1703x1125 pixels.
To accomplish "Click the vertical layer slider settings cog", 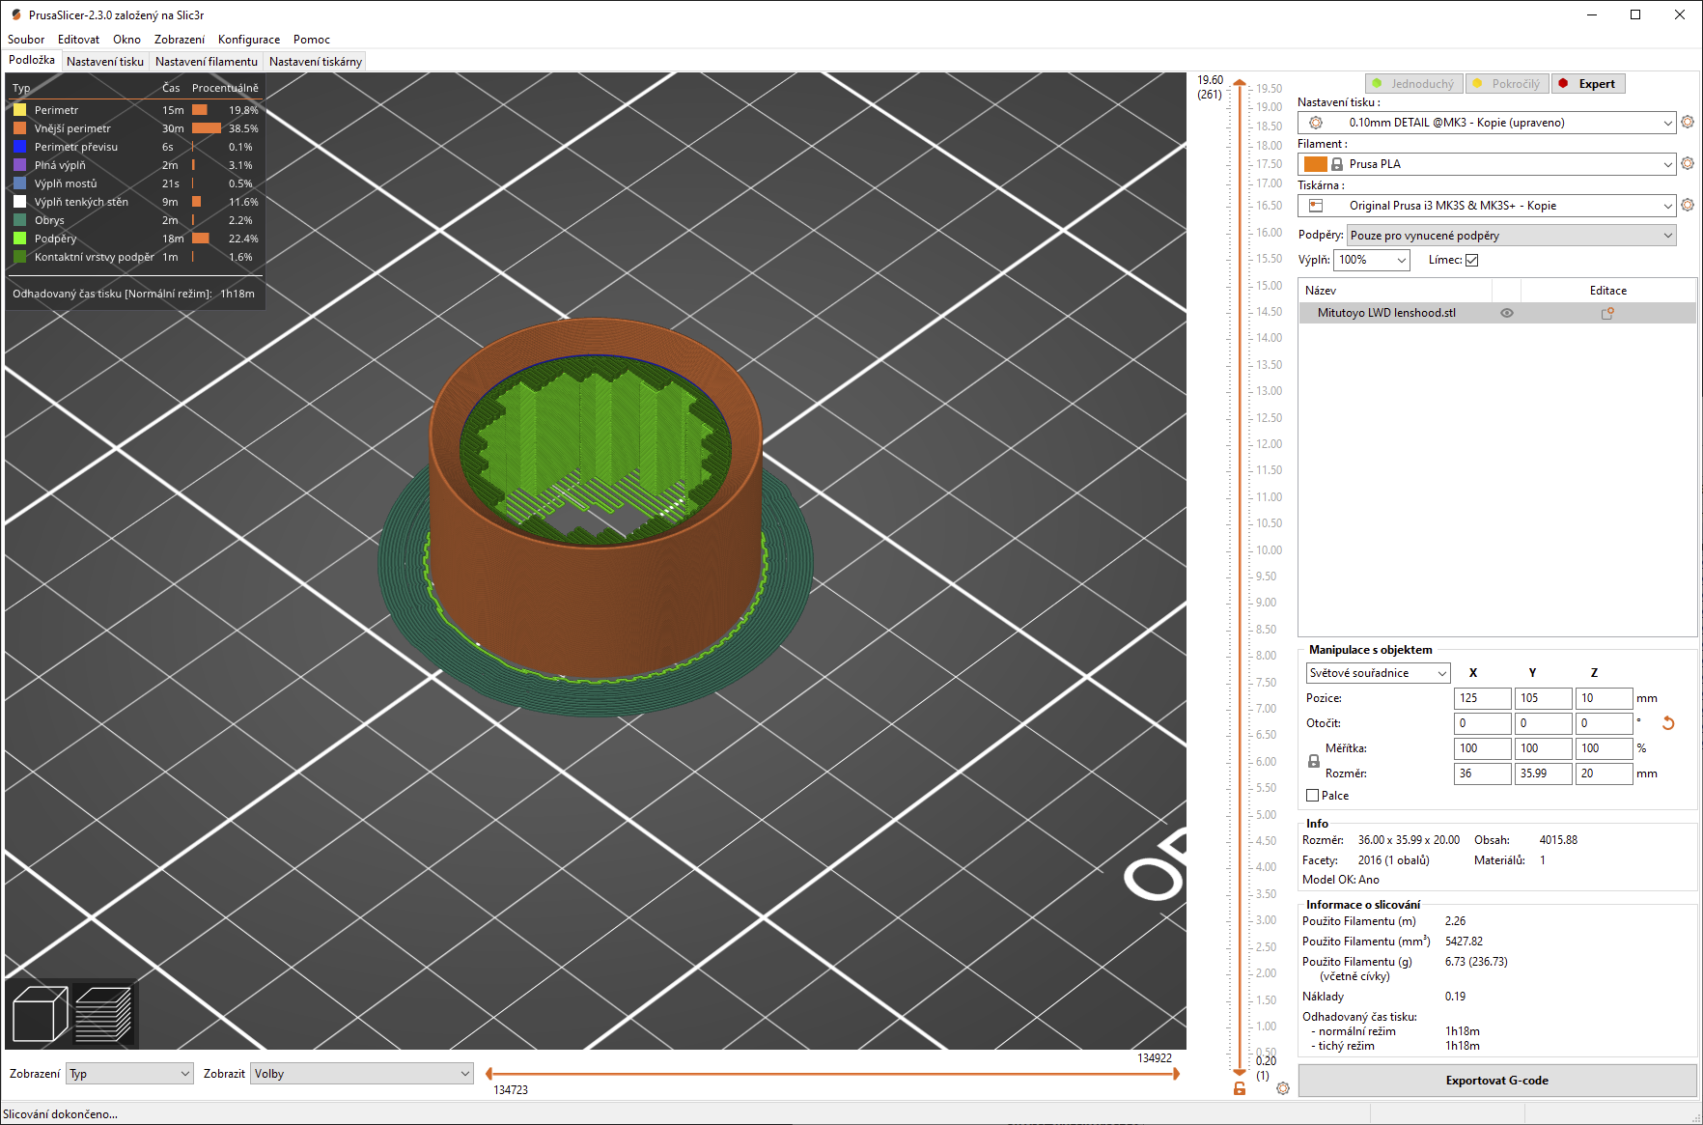I will (1283, 1088).
